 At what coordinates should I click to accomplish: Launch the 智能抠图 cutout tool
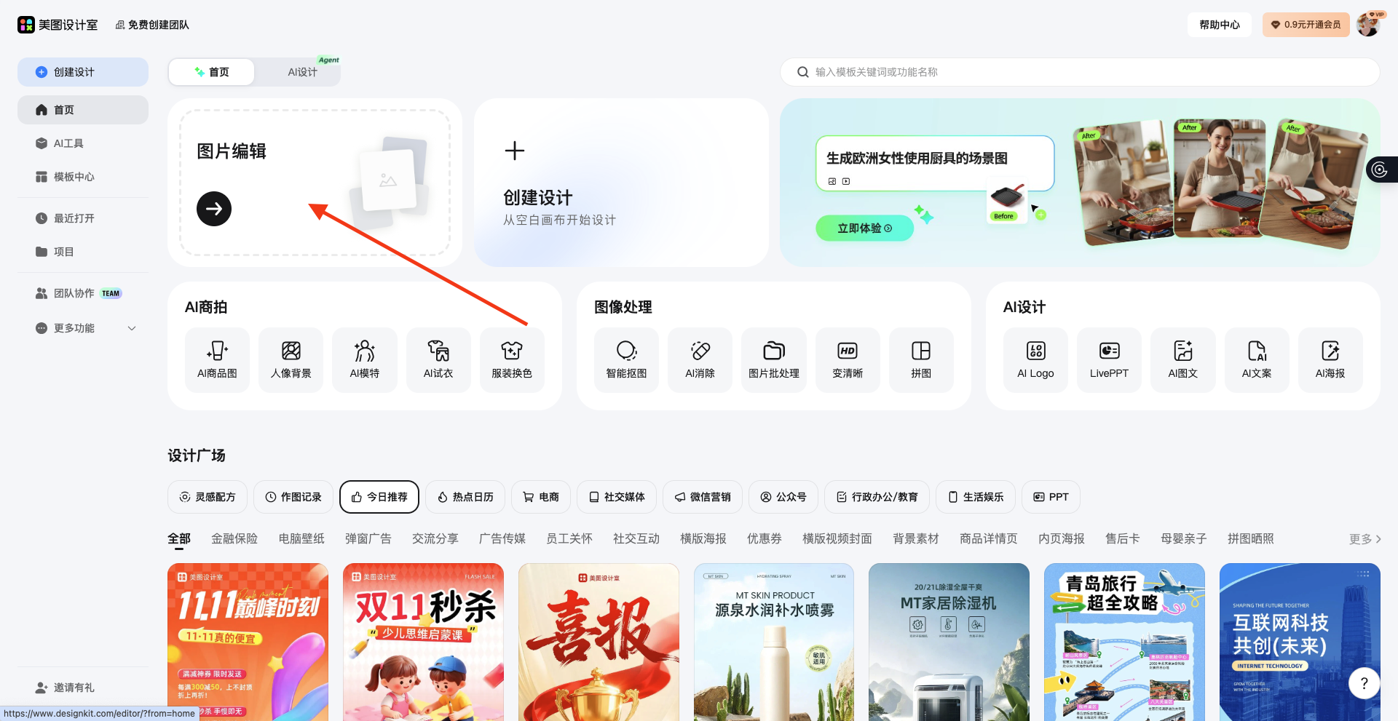(x=626, y=360)
